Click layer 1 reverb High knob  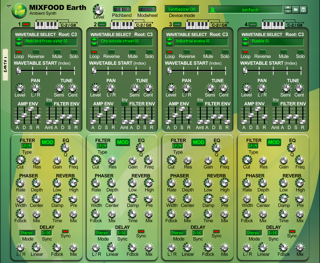point(73,183)
